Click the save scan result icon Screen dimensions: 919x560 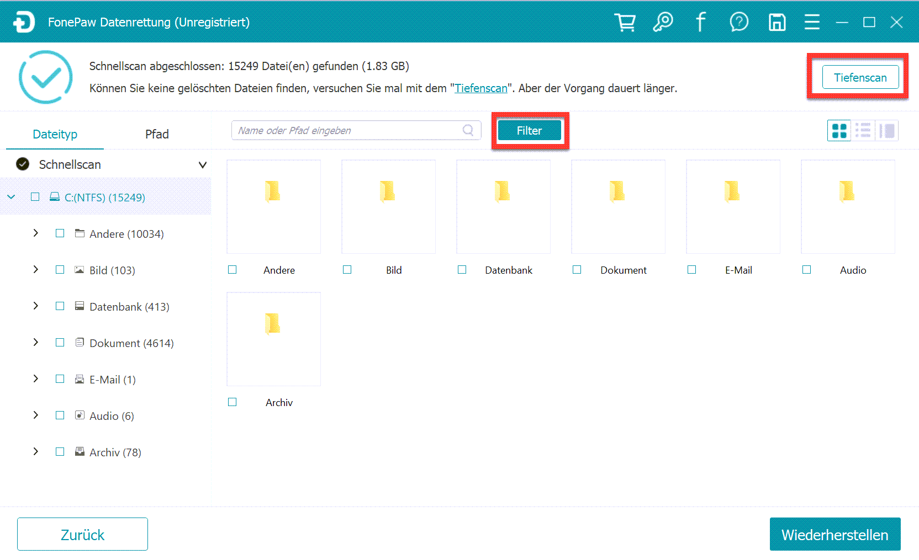coord(777,23)
